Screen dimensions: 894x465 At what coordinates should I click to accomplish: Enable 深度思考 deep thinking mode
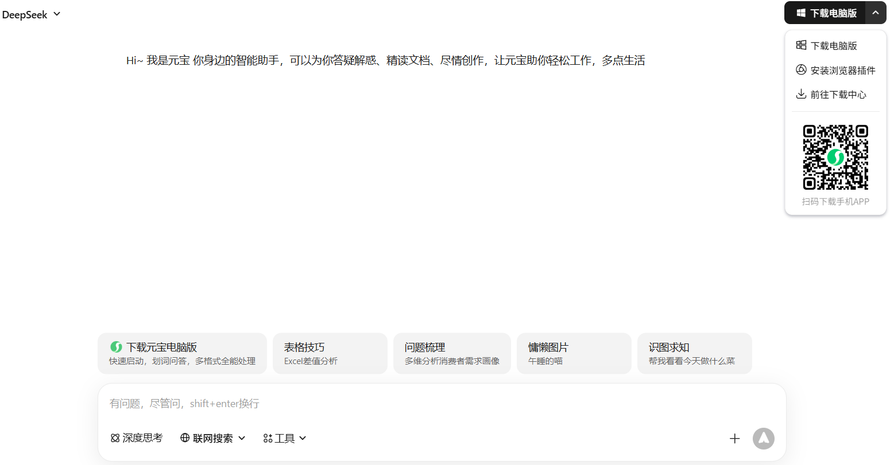pos(136,437)
